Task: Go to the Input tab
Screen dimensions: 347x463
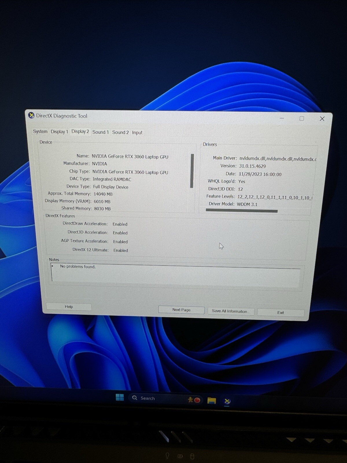Action: pos(137,133)
